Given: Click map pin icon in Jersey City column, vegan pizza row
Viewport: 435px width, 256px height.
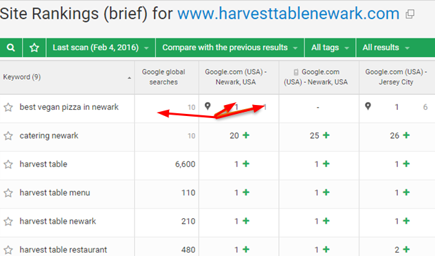Looking at the screenshot, I should pos(368,106).
